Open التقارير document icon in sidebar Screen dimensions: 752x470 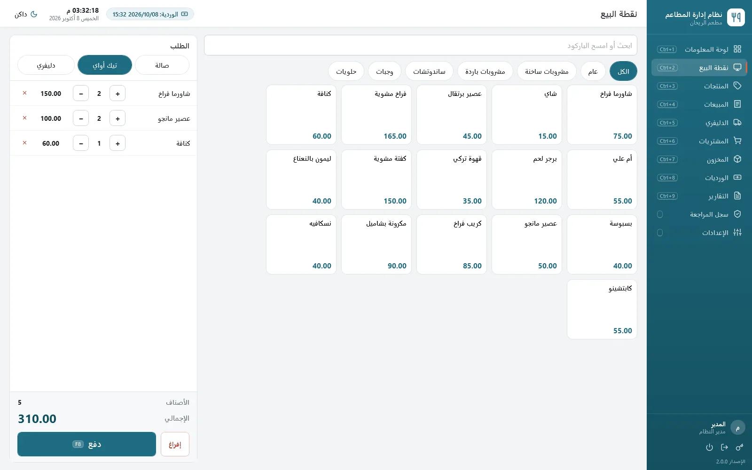tap(737, 196)
